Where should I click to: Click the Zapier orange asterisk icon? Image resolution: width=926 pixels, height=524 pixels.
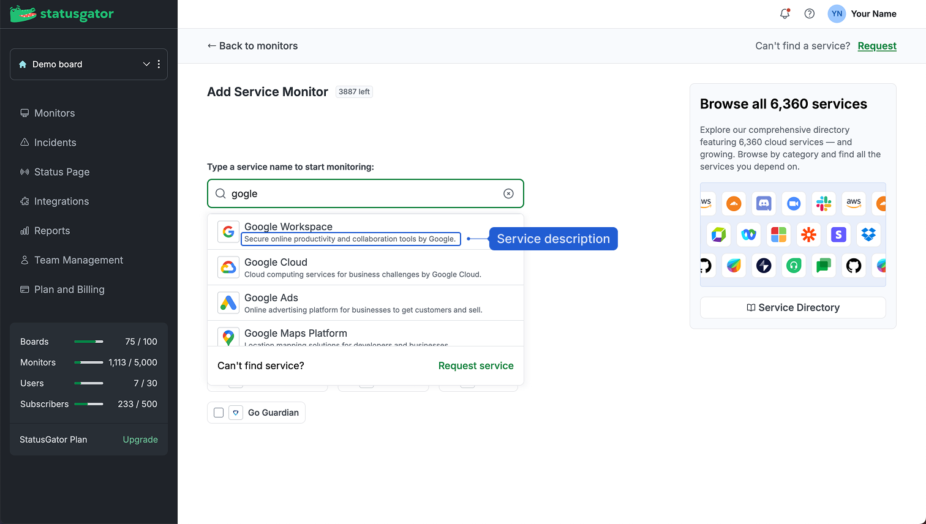808,234
